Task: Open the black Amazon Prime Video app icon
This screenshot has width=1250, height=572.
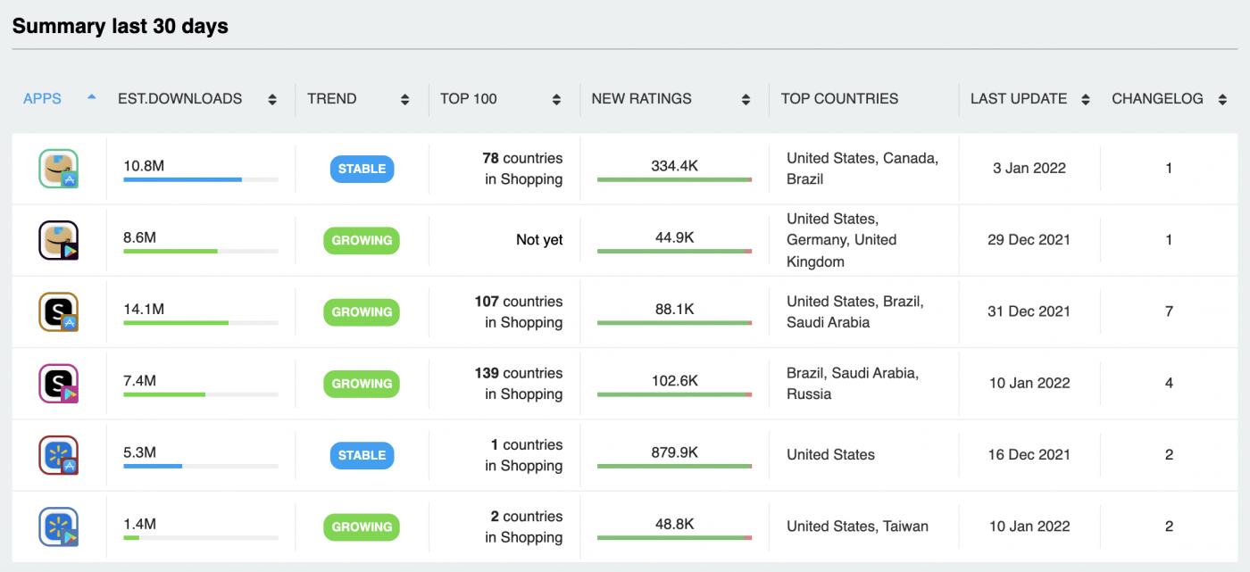Action: click(x=58, y=240)
